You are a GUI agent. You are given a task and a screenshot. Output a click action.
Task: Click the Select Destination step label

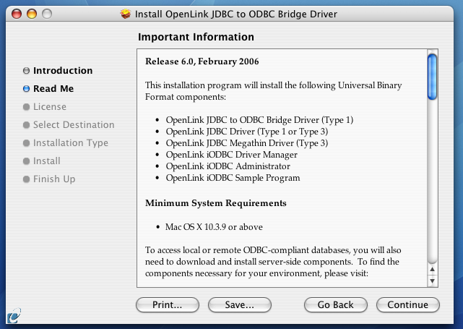[74, 125]
